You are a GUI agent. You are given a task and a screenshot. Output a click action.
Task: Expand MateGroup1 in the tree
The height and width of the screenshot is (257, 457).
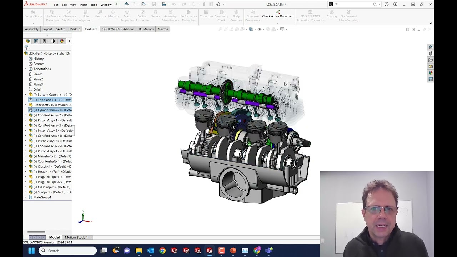click(25, 197)
